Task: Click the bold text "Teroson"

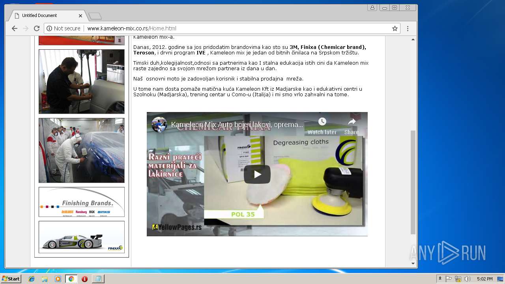Action: pyautogui.click(x=144, y=53)
